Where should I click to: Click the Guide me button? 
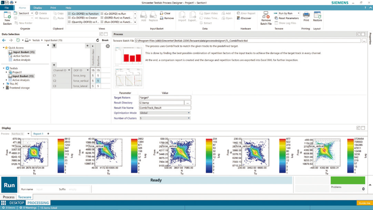tap(364, 203)
